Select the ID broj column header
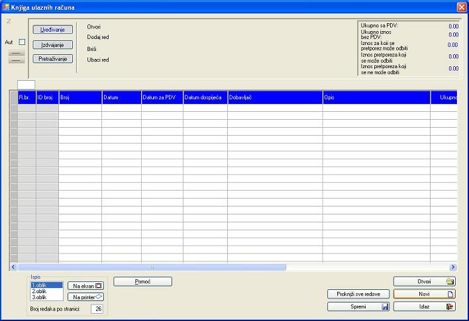469x321 pixels. coord(47,97)
